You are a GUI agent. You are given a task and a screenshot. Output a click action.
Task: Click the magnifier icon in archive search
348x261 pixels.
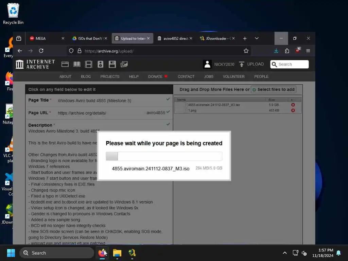274,64
